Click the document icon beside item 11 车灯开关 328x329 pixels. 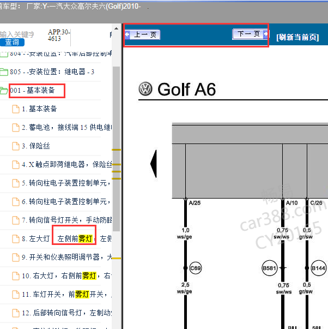coord(16,295)
